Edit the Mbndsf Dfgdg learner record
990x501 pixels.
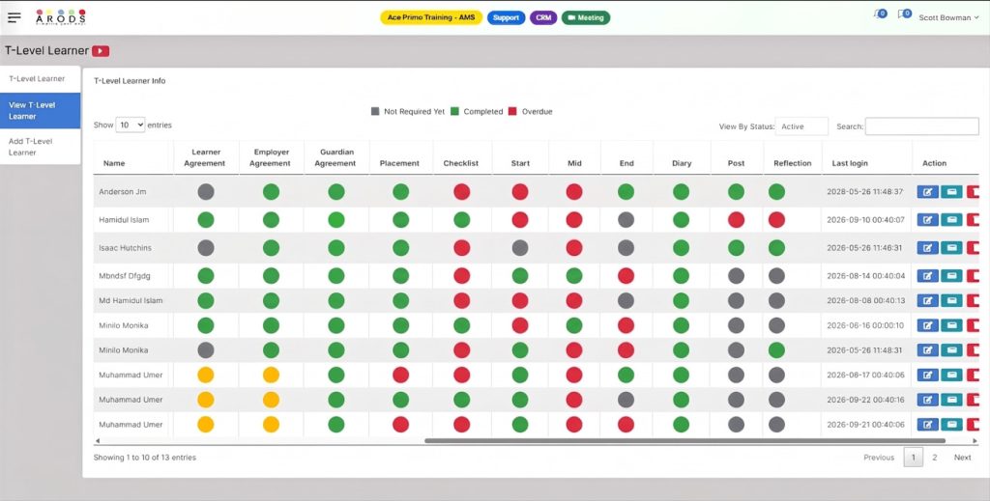pyautogui.click(x=927, y=275)
